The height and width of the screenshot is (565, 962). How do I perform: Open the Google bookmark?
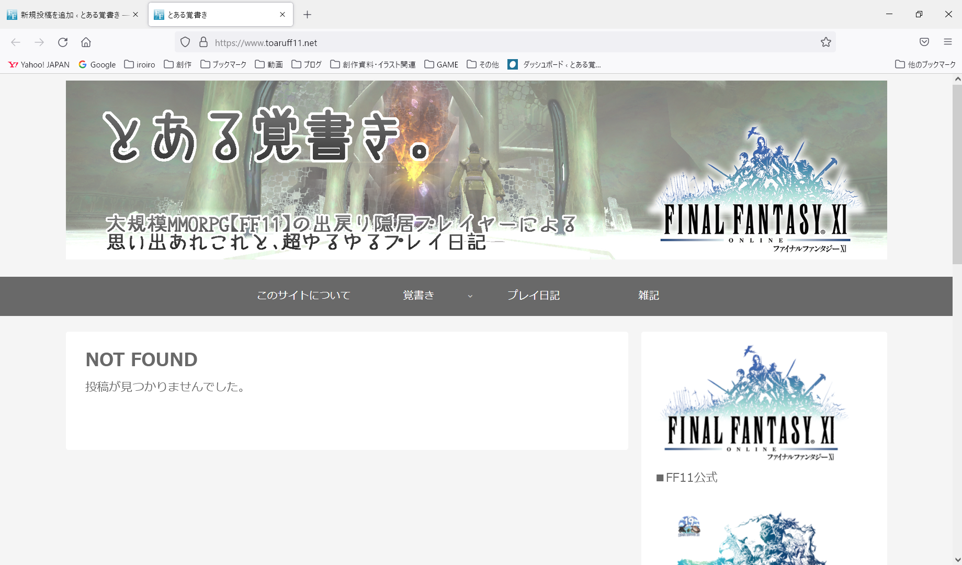pyautogui.click(x=97, y=64)
